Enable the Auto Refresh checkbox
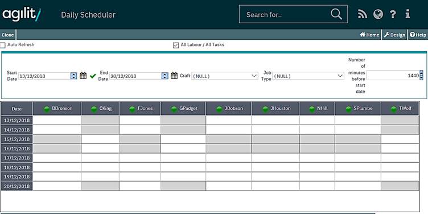Image resolution: width=428 pixels, height=214 pixels. tap(2, 45)
